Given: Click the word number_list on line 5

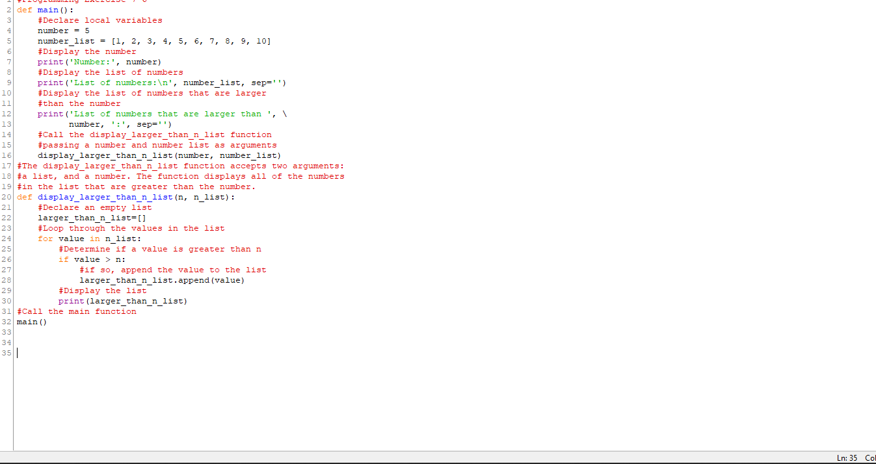Looking at the screenshot, I should [63, 41].
